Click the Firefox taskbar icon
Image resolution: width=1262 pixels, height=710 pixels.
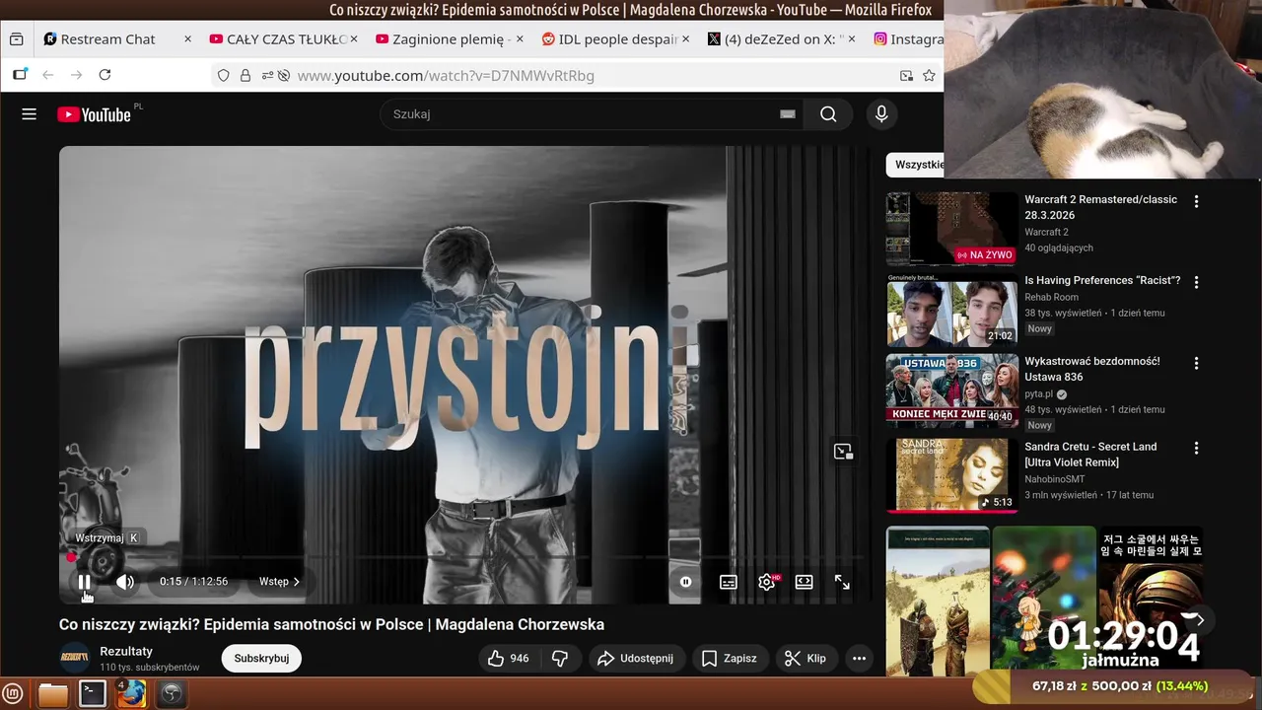click(132, 694)
